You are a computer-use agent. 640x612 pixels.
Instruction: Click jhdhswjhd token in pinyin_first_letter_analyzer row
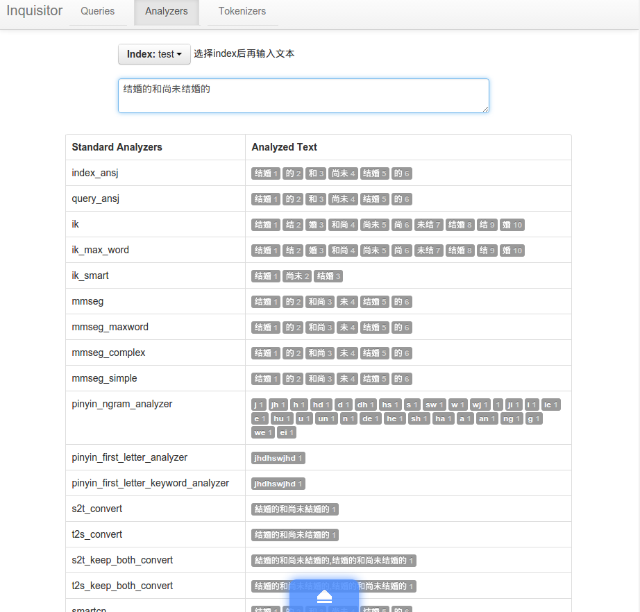(x=278, y=458)
